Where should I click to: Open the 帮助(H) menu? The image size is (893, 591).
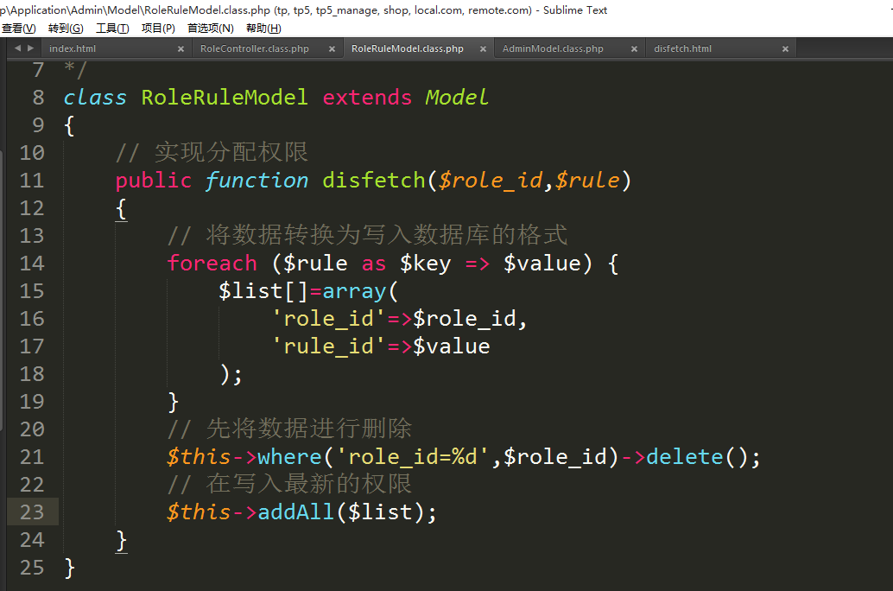click(x=263, y=29)
